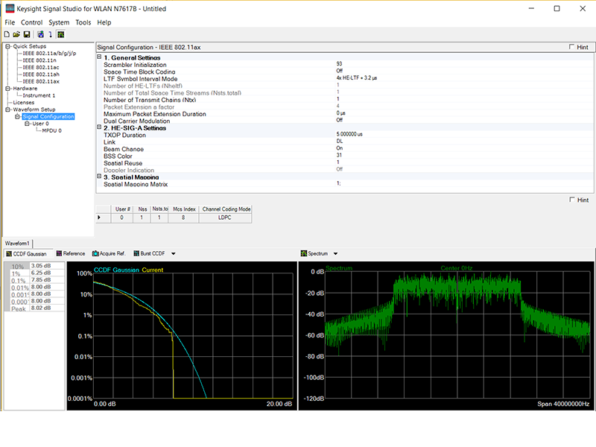596x447 pixels.
Task: Open the Control menu
Action: tap(31, 22)
